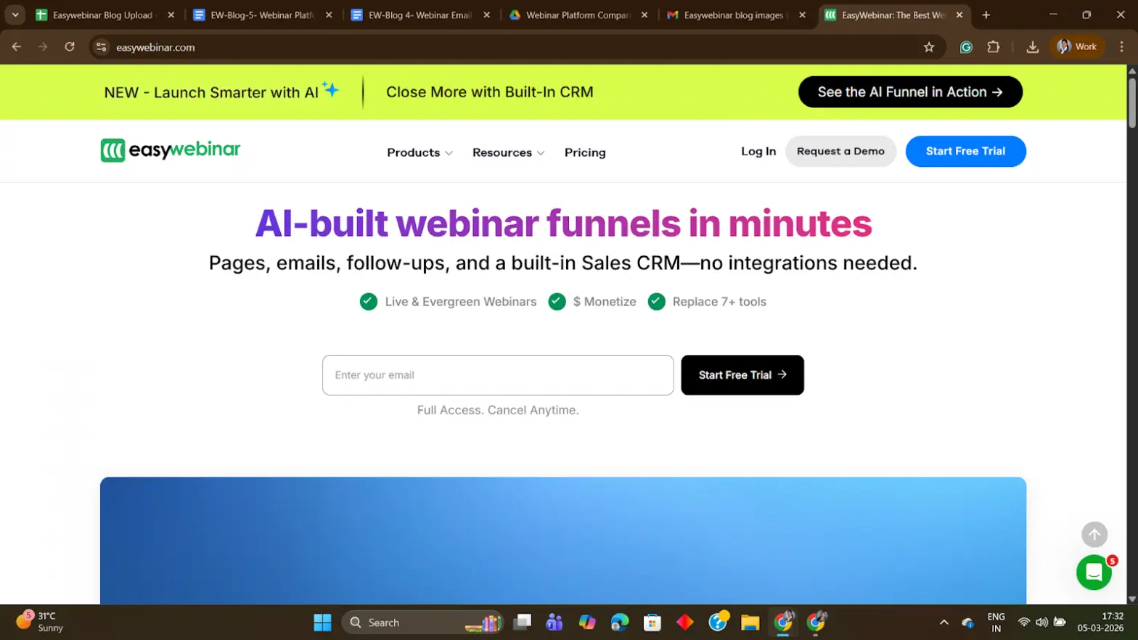Click the Wi-Fi icon in system tray

(1023, 623)
